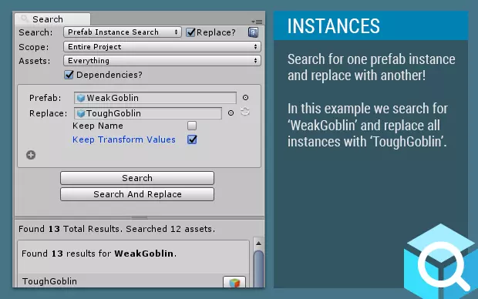Viewport: 478px width, 299px height.
Task: Click the Keep Transform Values label
Action: point(124,139)
